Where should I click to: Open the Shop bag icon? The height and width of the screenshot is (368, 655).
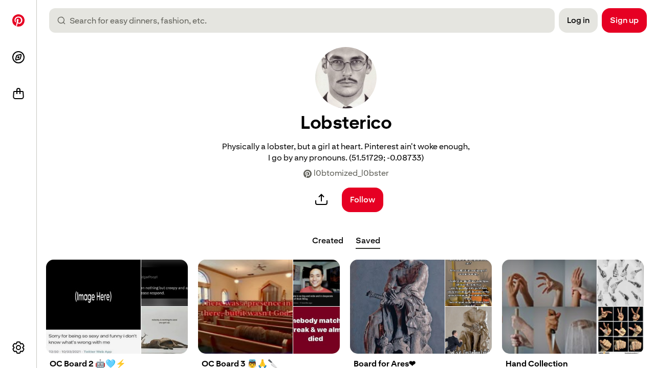click(x=18, y=94)
